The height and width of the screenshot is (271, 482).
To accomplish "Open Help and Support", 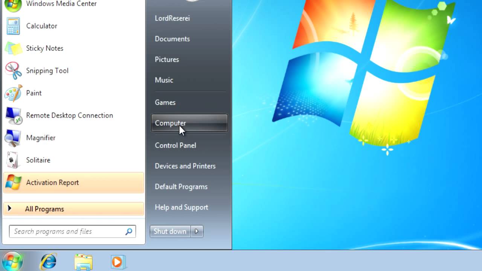I will [x=181, y=207].
